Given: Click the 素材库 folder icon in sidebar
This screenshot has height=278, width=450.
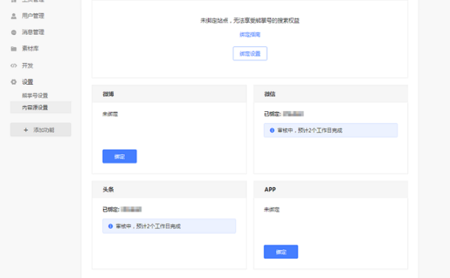Looking at the screenshot, I should (13, 48).
